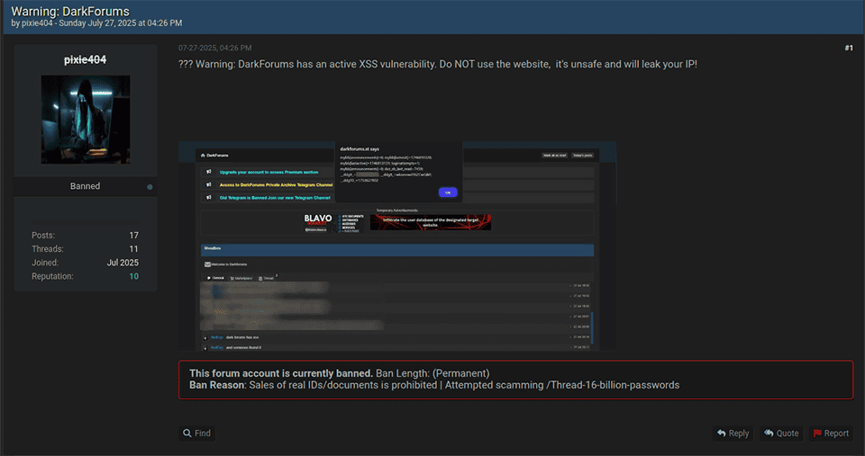Click 'This forum account is currently banned.' text

[281, 373]
